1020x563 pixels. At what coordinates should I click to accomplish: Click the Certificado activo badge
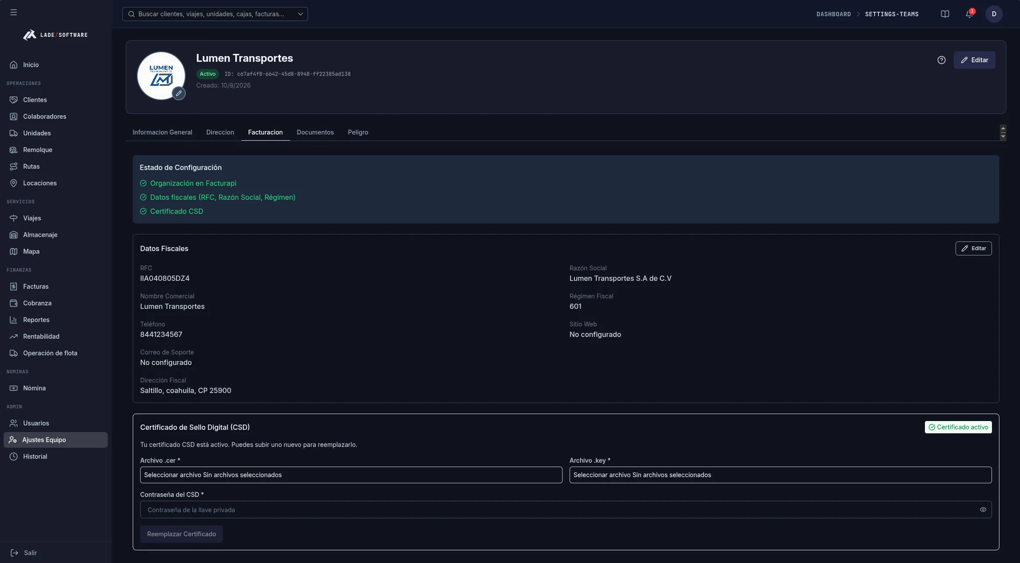tap(958, 427)
